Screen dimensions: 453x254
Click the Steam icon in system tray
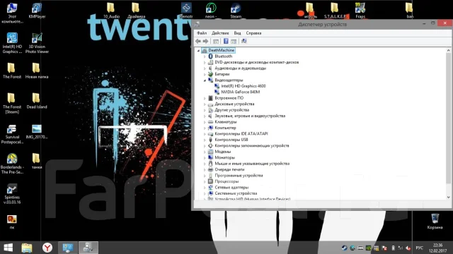(345, 248)
